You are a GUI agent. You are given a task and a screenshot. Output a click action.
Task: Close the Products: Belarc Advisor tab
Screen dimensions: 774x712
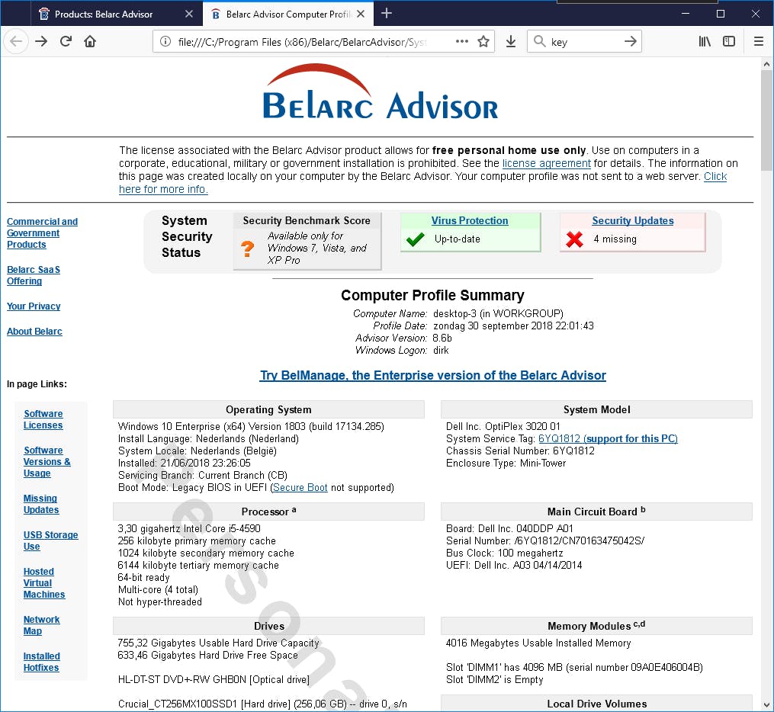[188, 14]
